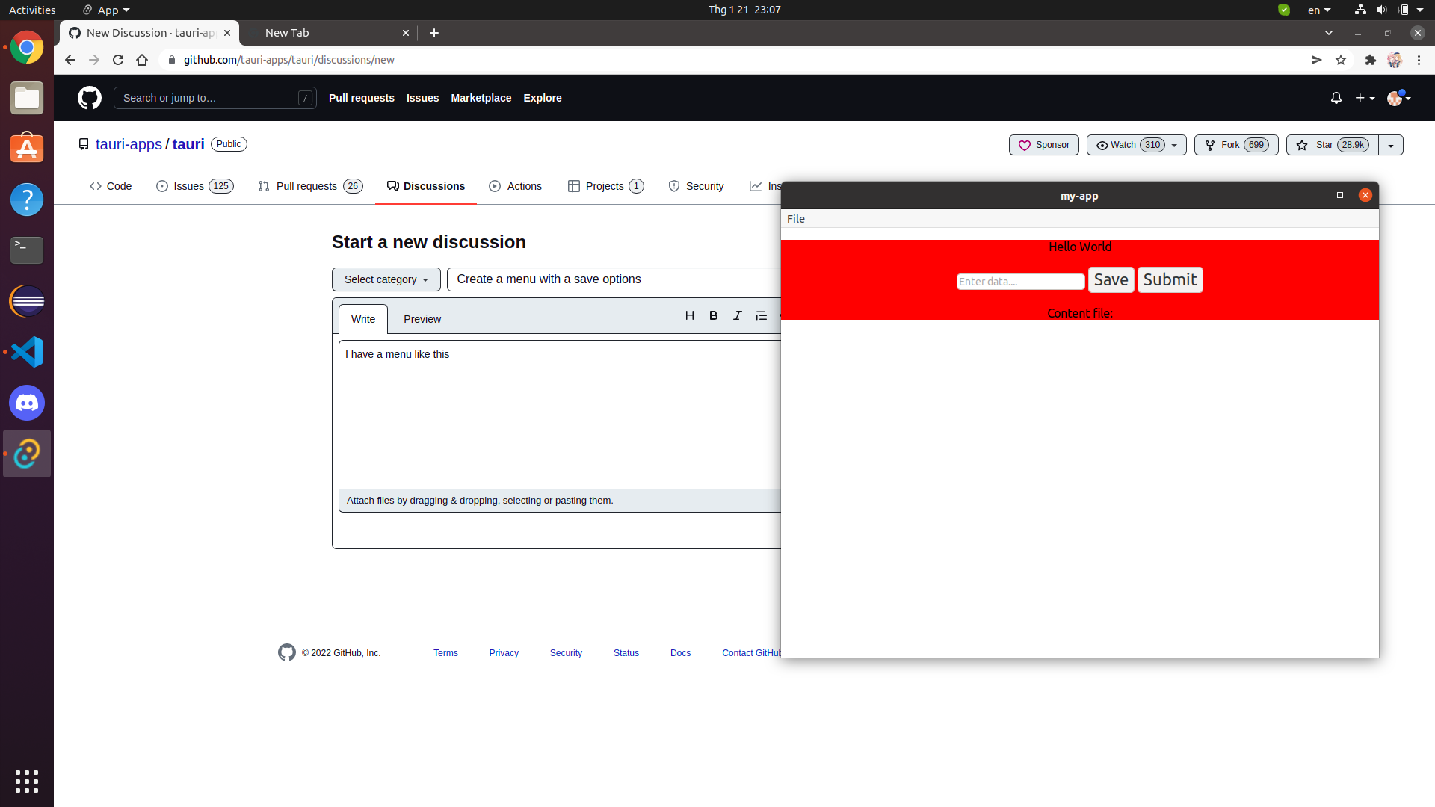Open a new browser tab with plus
This screenshot has height=807, width=1435.
[x=434, y=33]
